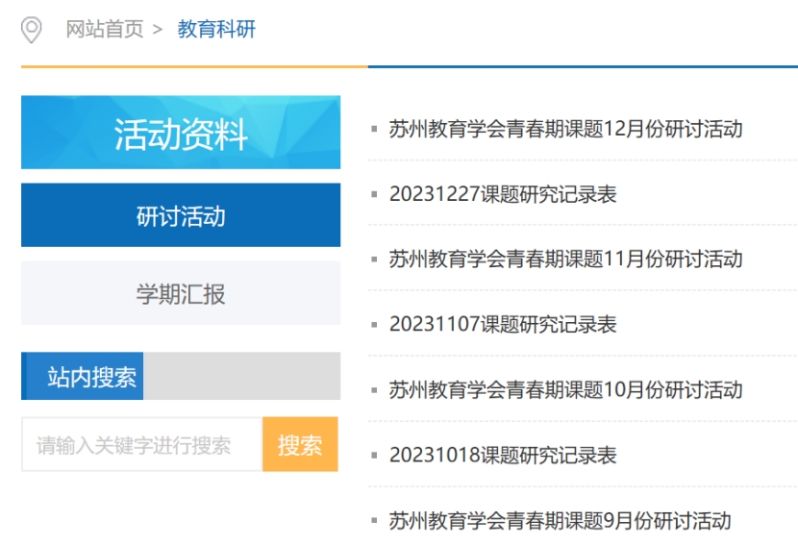Click the 活动资料 sidebar banner
This screenshot has height=545, width=798.
coord(181,133)
